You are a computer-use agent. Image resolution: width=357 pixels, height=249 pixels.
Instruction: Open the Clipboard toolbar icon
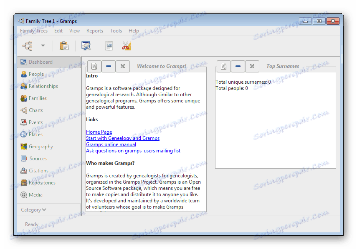pos(64,46)
